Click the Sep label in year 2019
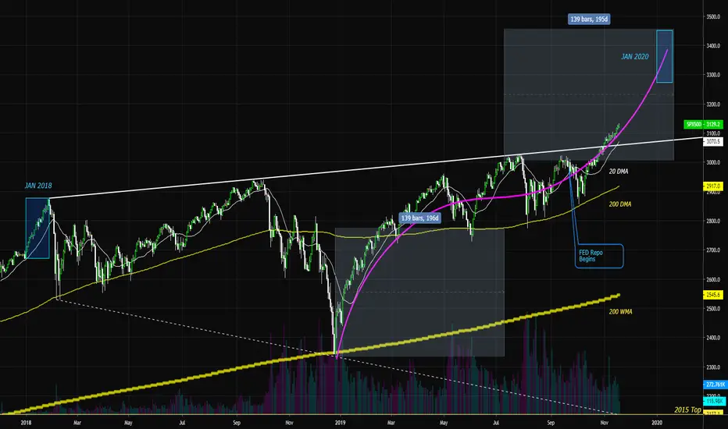 [x=551, y=423]
